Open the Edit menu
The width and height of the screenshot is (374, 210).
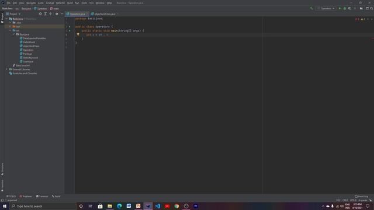[15, 3]
